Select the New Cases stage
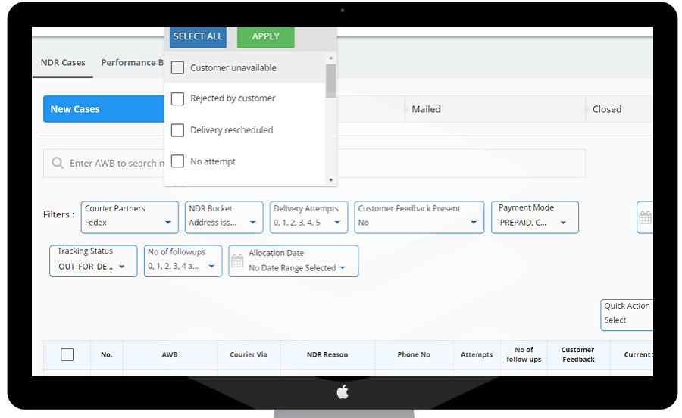This screenshot has height=418, width=682. (104, 109)
